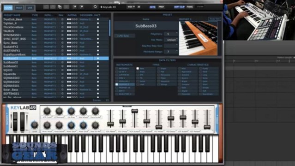Open the Seq/Arp Step Size dropdown
The width and height of the screenshot is (295, 166).
tap(171, 46)
